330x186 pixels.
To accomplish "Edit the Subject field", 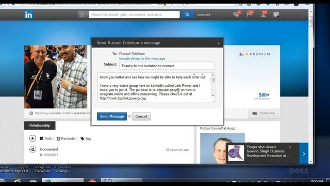I will coord(167,66).
